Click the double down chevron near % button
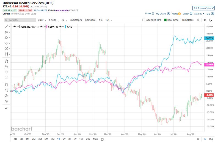Image resolution: width=215 pixels, height=145 pixels. coord(198,139)
